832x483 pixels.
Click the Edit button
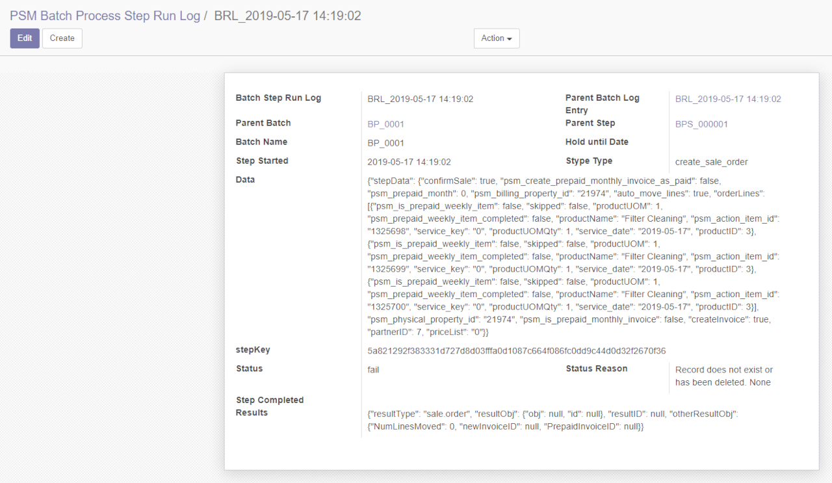25,38
